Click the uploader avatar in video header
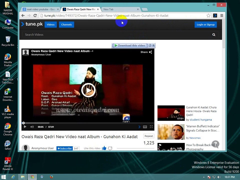This screenshot has width=240, height=180. [25, 53]
